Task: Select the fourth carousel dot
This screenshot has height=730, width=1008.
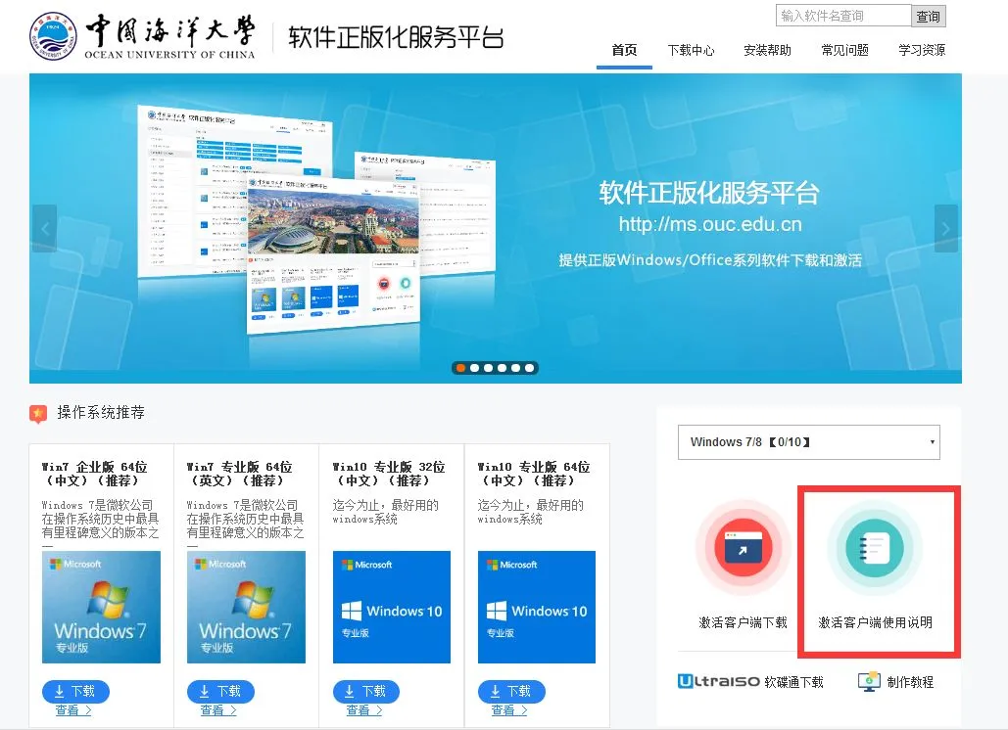Action: (502, 368)
